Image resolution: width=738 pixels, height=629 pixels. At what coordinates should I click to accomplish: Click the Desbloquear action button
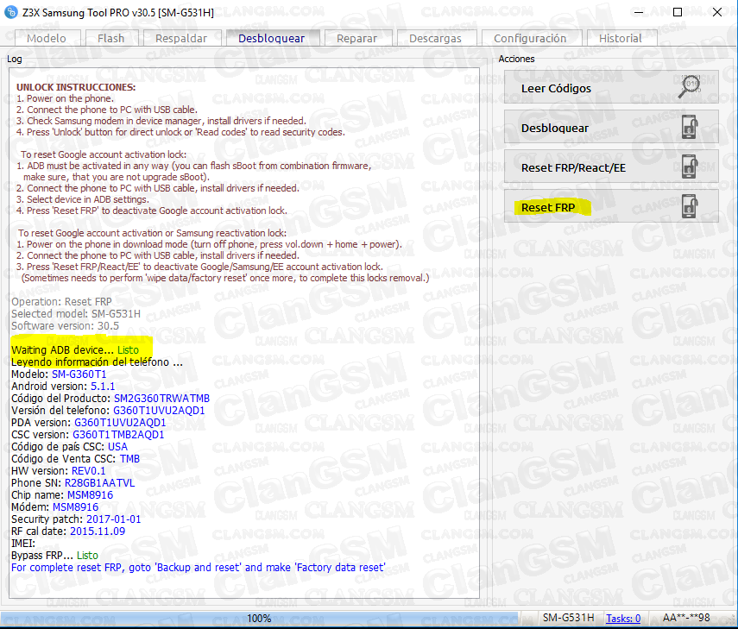[611, 127]
